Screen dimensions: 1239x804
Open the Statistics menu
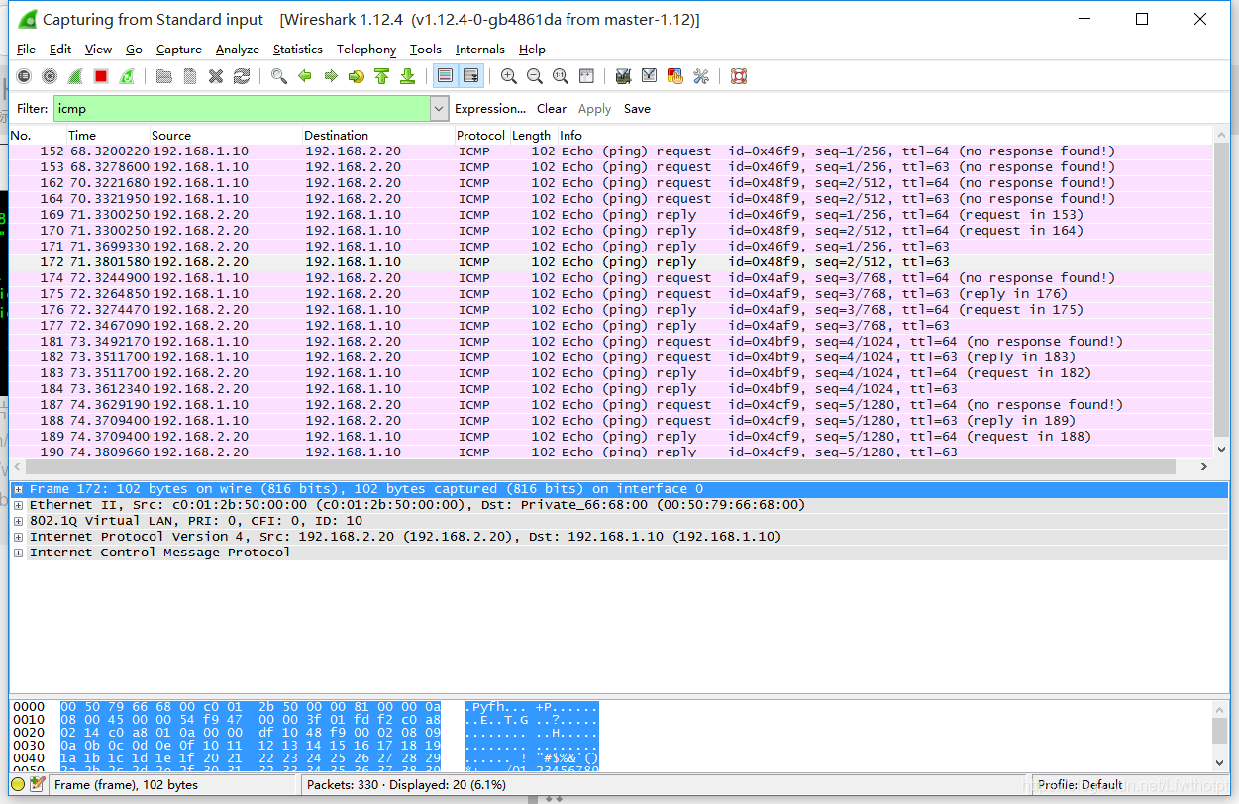[x=298, y=50]
